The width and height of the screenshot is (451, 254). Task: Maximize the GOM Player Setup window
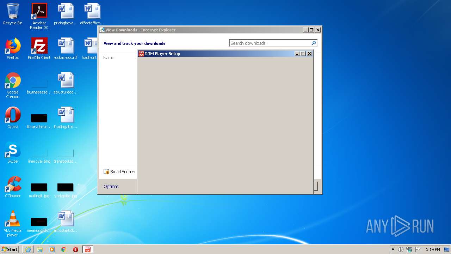303,54
